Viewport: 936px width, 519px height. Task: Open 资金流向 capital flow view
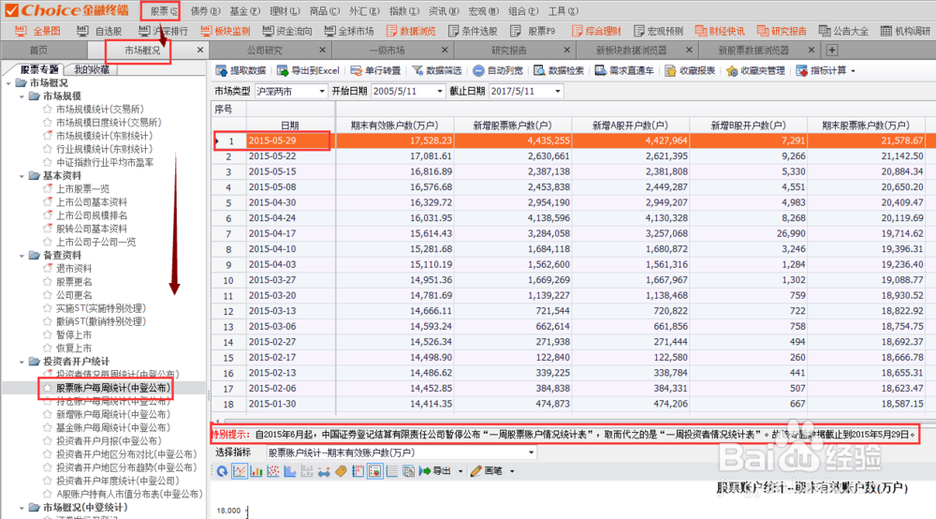pyautogui.click(x=287, y=31)
